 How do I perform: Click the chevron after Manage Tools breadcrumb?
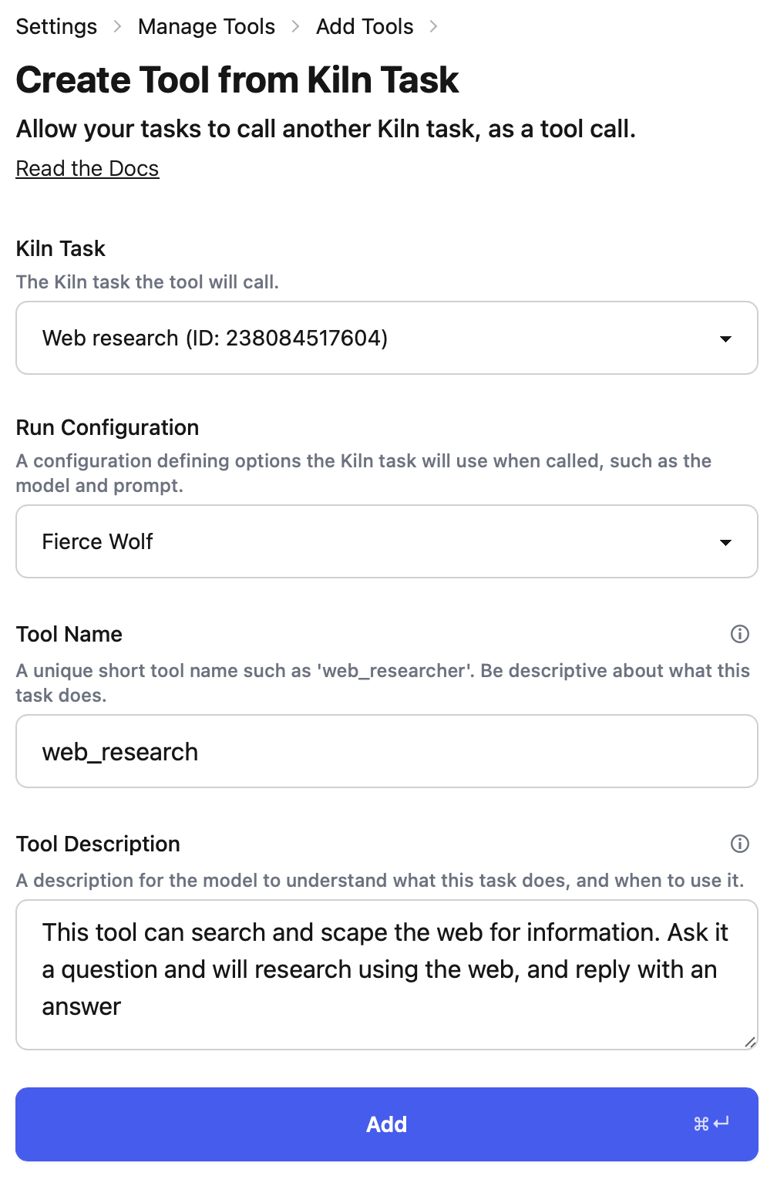tap(295, 26)
